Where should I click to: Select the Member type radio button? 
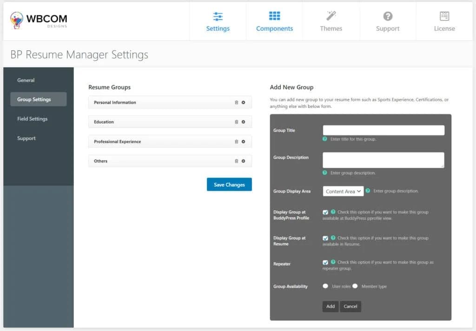pyautogui.click(x=355, y=286)
